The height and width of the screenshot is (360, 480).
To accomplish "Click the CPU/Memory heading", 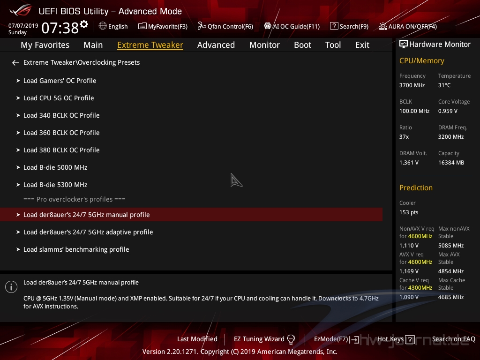I will pyautogui.click(x=421, y=61).
